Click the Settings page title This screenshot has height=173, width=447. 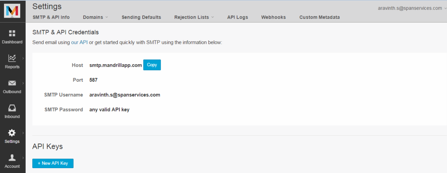tap(47, 6)
